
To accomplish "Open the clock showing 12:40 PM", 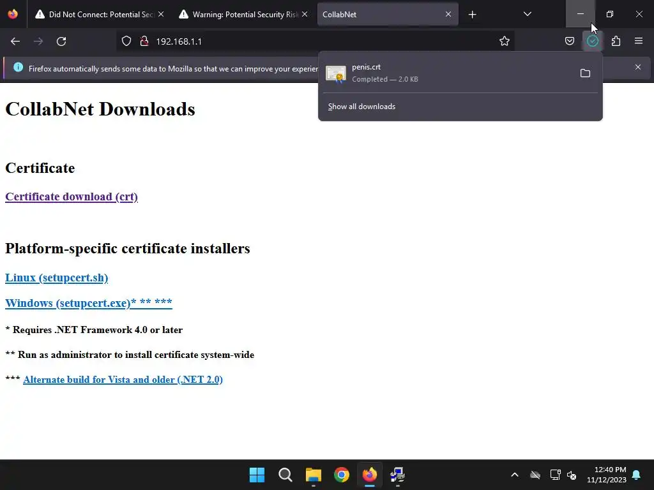I will coord(607,475).
